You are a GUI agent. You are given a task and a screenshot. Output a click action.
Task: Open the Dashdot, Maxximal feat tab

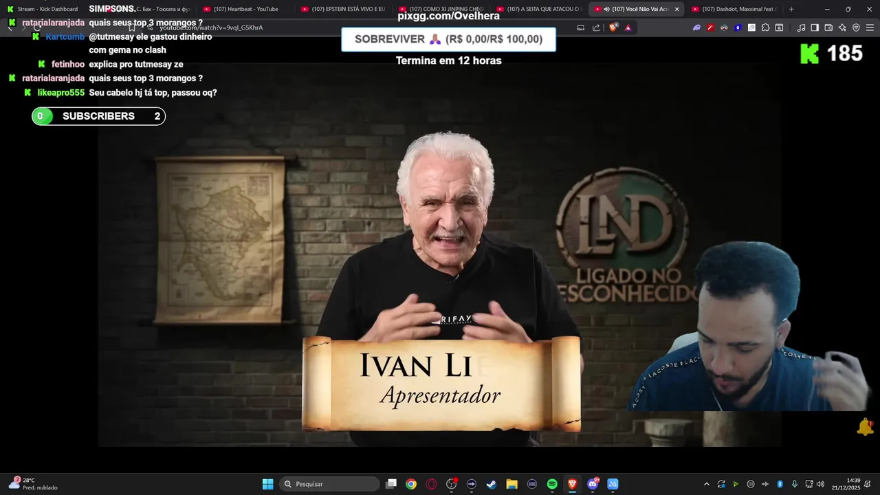click(735, 9)
